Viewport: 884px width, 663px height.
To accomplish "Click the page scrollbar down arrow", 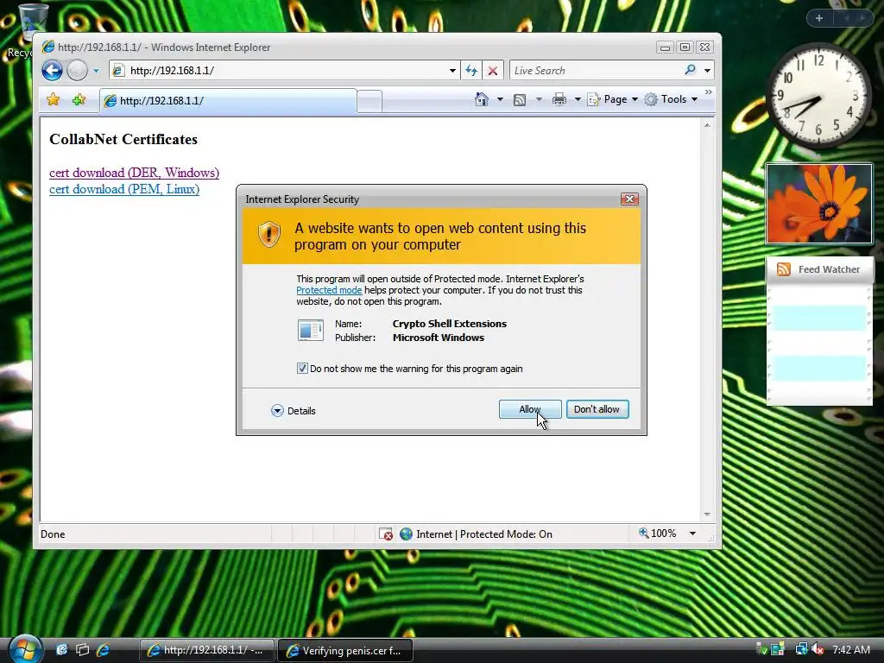I will tap(707, 515).
